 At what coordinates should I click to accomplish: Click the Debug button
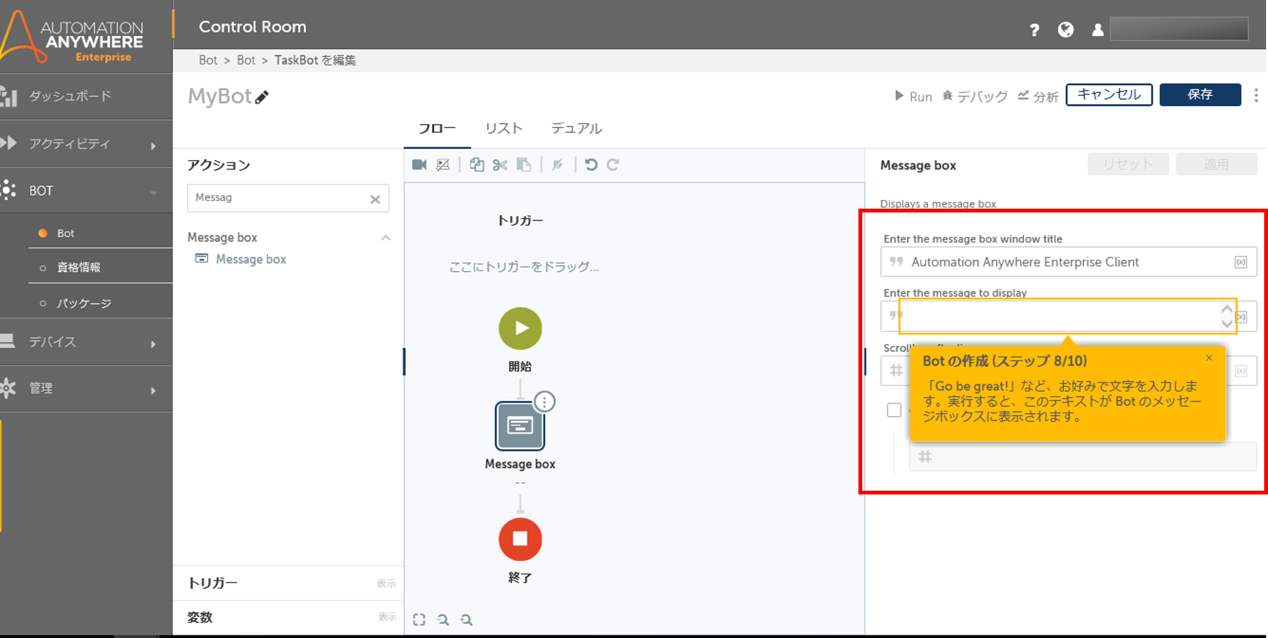coord(975,96)
